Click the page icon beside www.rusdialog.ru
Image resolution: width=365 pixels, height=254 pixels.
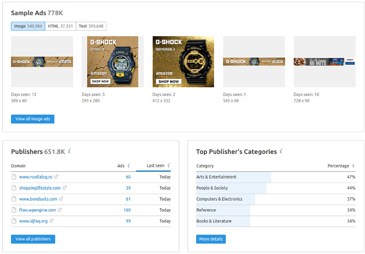pyautogui.click(x=14, y=177)
